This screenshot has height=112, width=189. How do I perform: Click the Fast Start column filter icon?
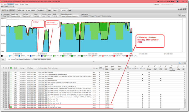pyautogui.click(x=178, y=66)
